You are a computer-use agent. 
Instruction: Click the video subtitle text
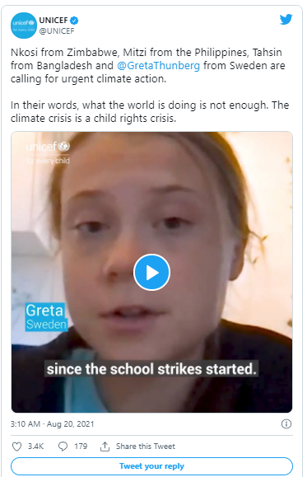[151, 369]
